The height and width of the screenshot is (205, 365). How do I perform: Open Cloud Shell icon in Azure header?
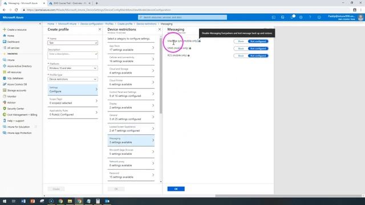pos(274,17)
